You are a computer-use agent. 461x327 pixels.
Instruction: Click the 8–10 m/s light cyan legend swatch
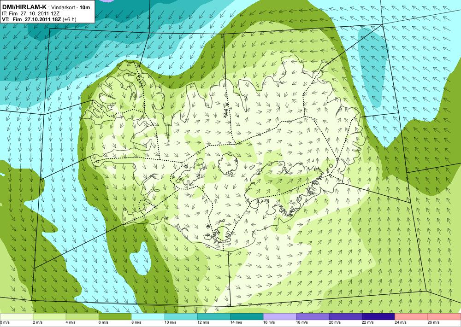148,317
